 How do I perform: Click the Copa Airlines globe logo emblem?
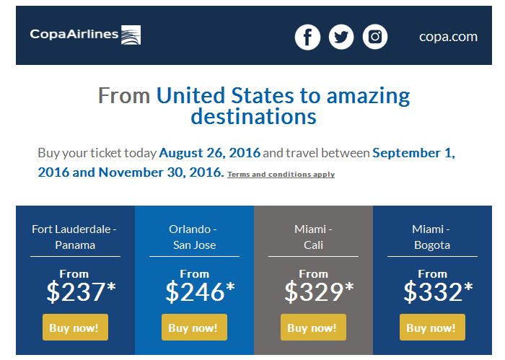click(131, 35)
